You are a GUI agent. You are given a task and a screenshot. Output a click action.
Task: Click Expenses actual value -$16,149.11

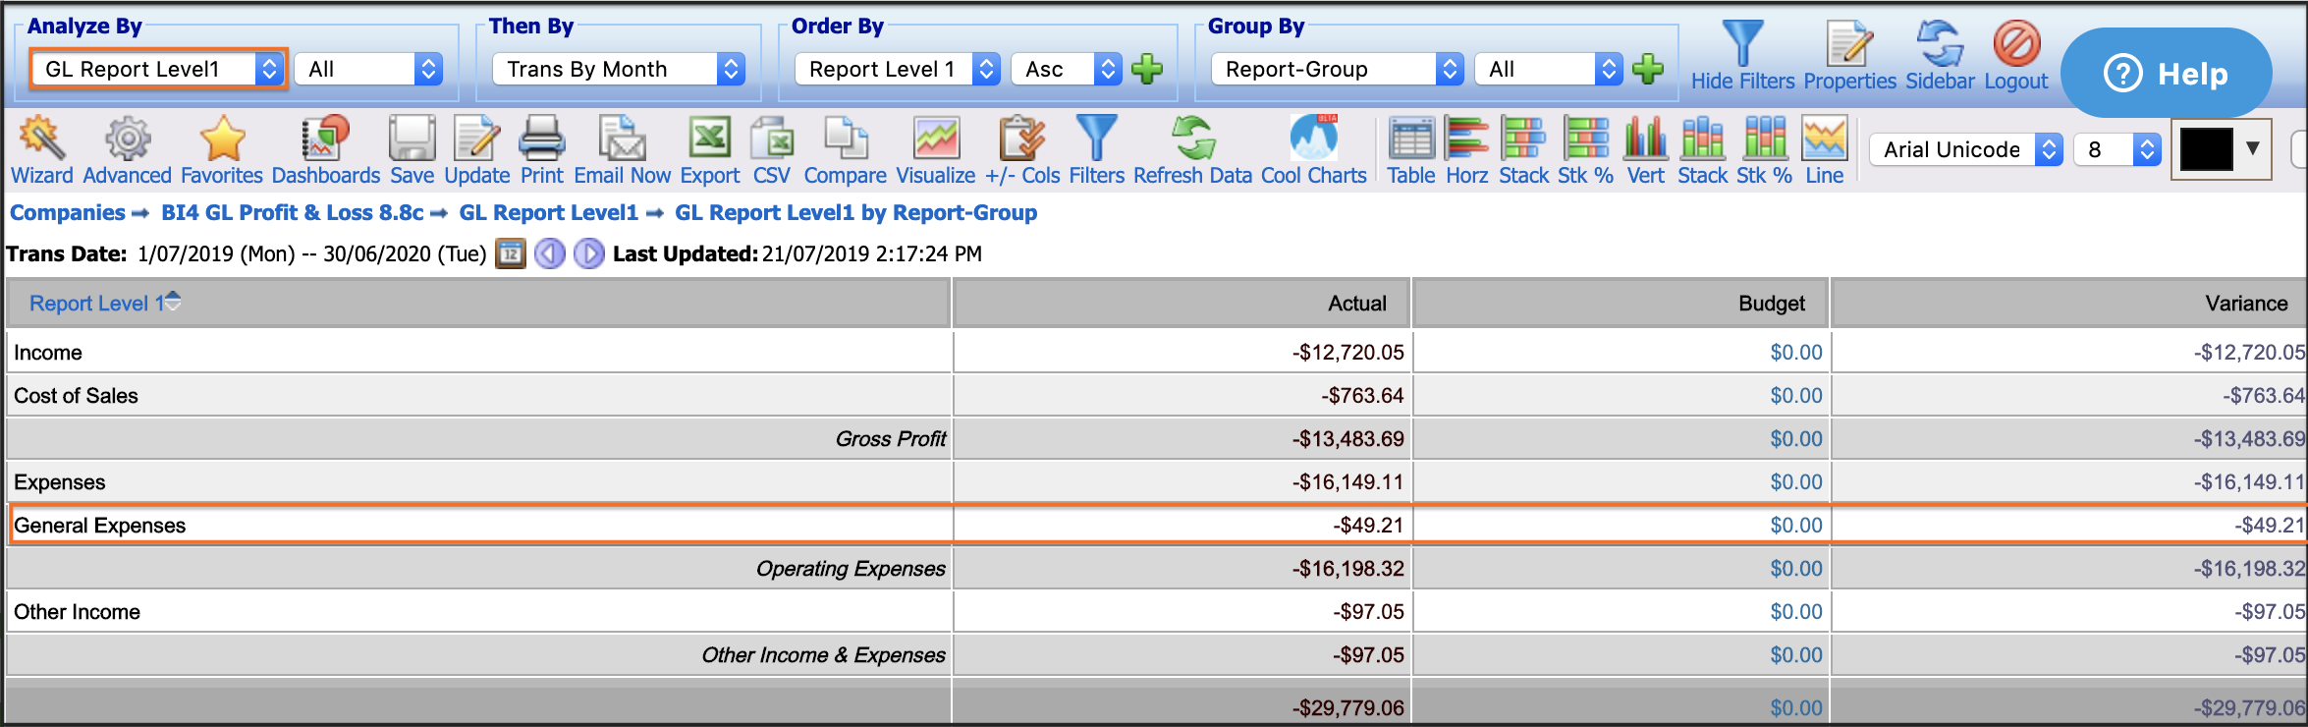point(1347,481)
